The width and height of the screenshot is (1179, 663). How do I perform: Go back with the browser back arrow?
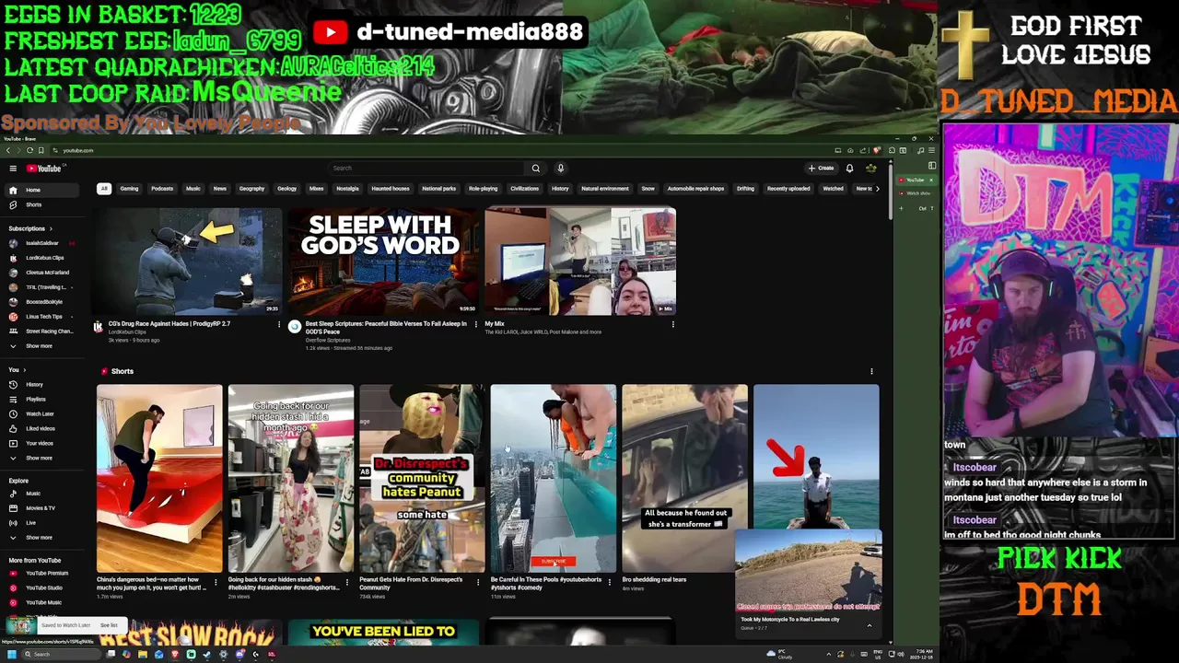click(x=7, y=150)
